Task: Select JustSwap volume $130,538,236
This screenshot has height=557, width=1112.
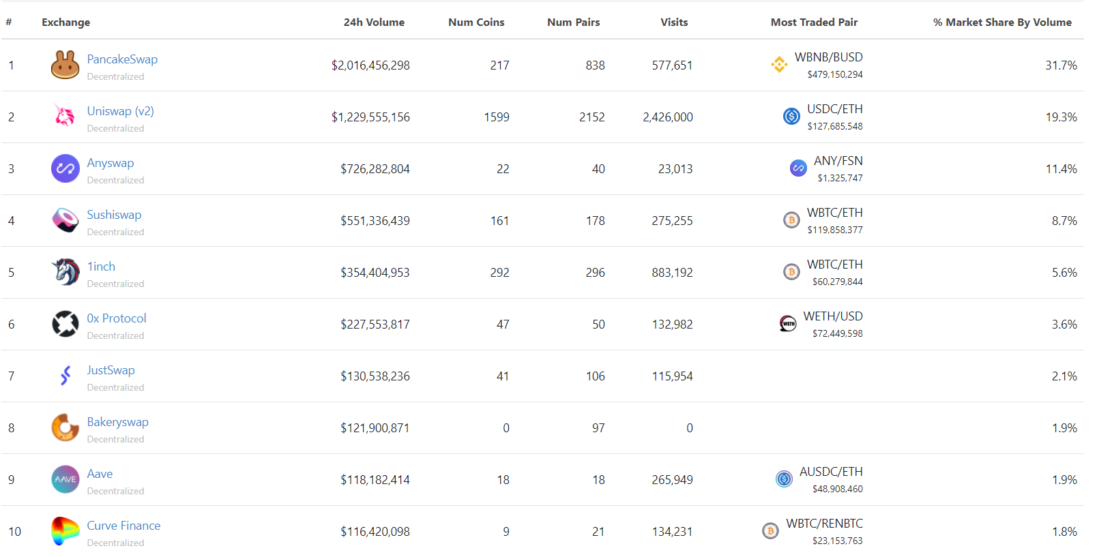Action: 375,376
